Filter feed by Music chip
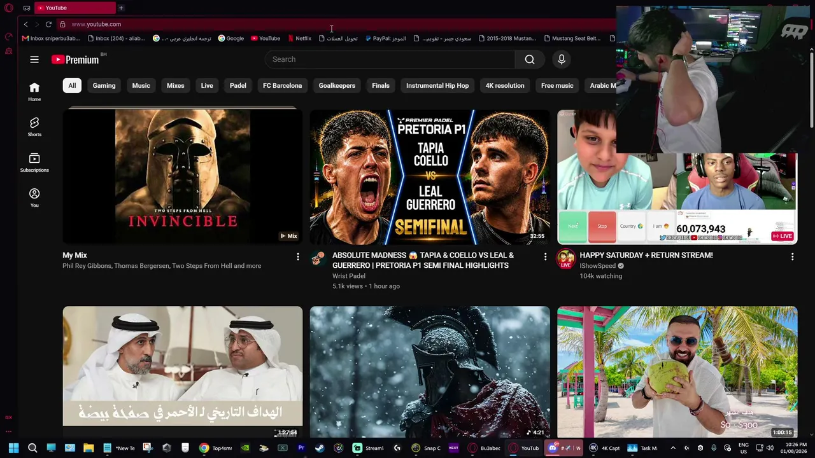This screenshot has width=815, height=458. coord(141,85)
